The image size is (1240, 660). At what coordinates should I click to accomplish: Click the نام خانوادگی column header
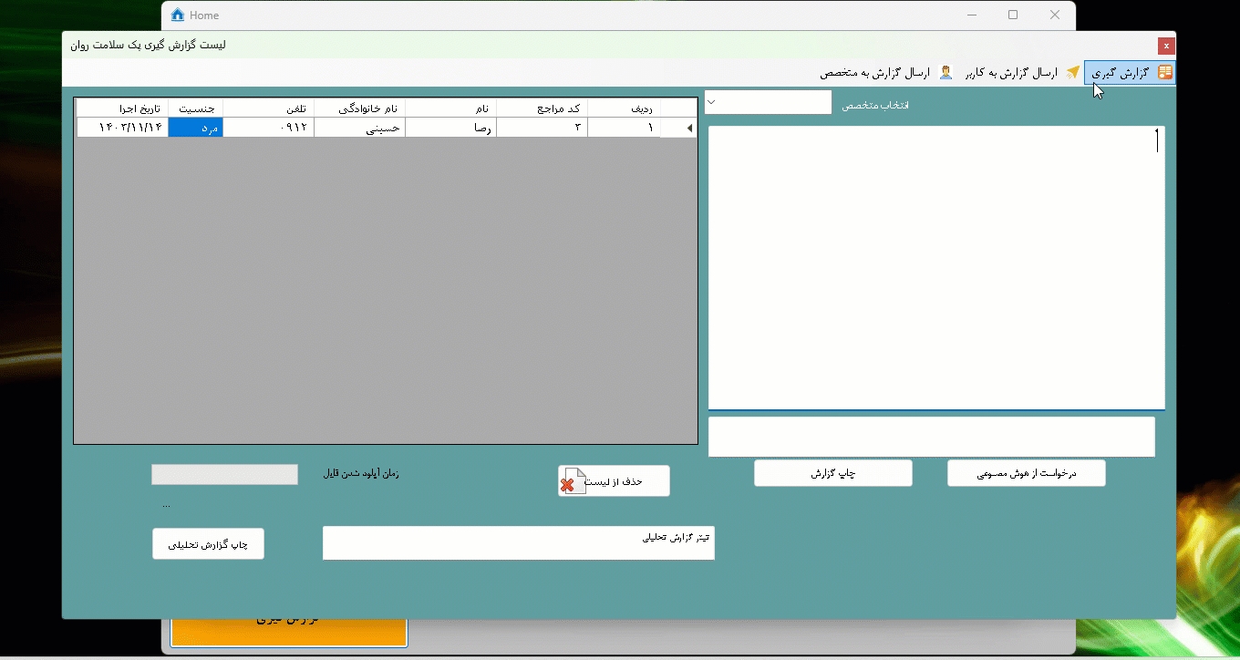(x=359, y=108)
